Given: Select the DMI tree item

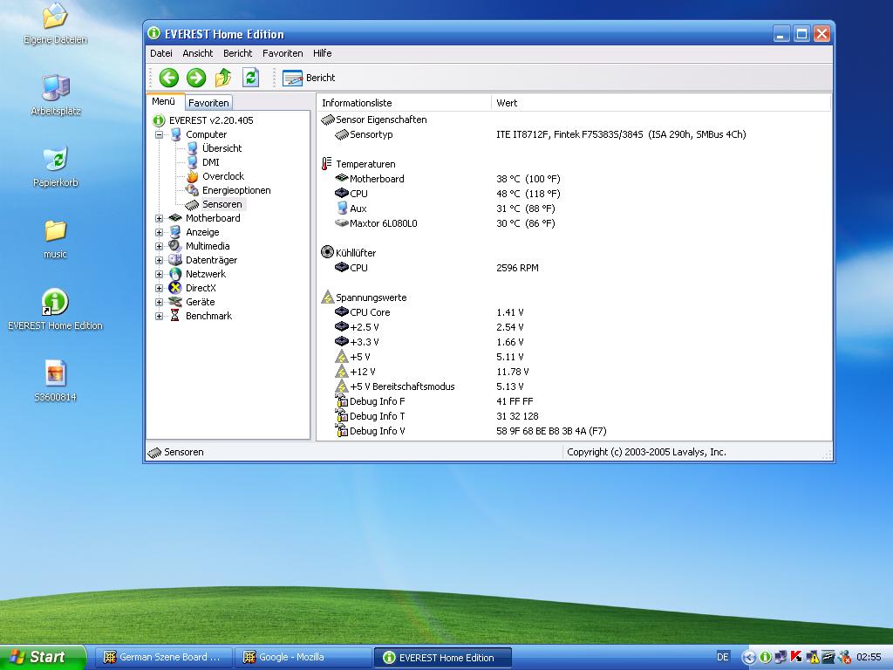Looking at the screenshot, I should pos(211,161).
